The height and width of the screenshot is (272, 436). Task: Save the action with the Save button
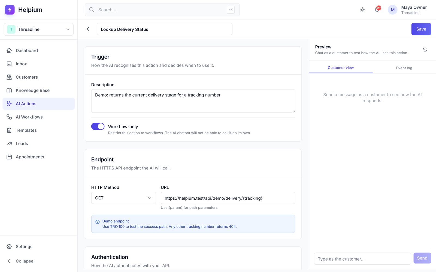click(x=421, y=29)
